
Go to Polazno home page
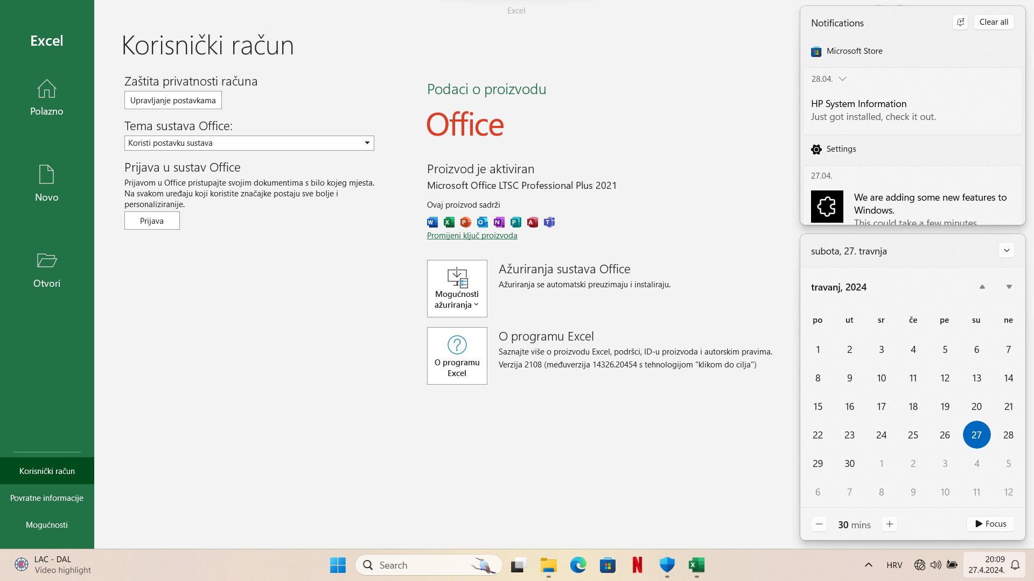pos(47,97)
